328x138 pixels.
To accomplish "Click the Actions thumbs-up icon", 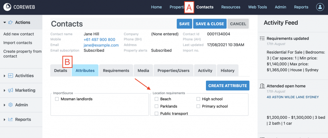I will coord(11,22).
